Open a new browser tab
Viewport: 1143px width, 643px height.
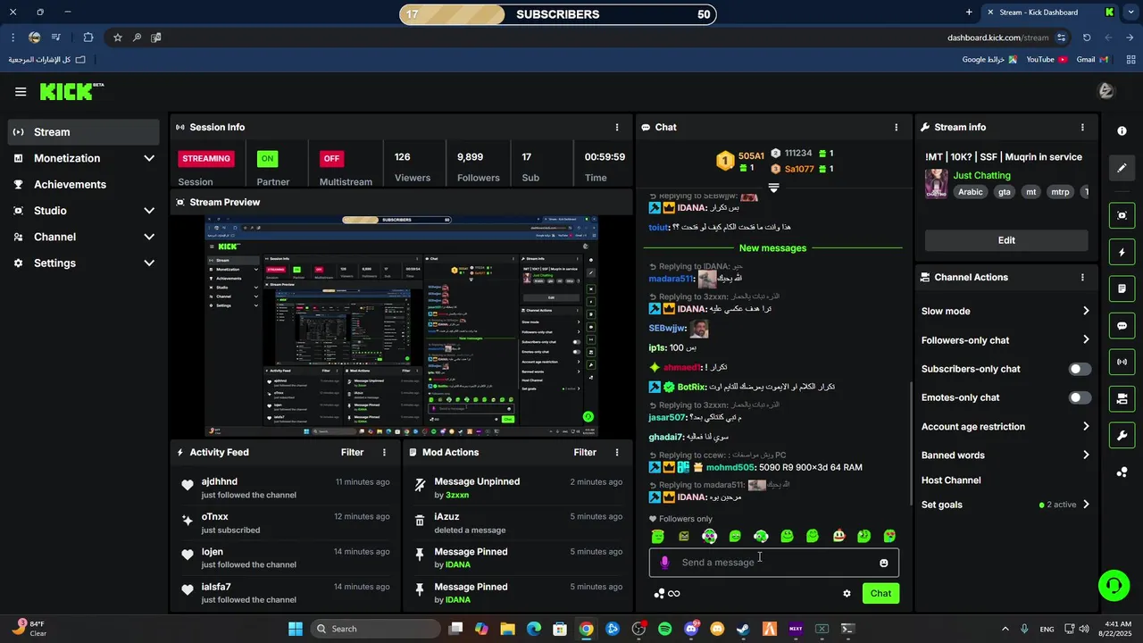[x=969, y=13]
